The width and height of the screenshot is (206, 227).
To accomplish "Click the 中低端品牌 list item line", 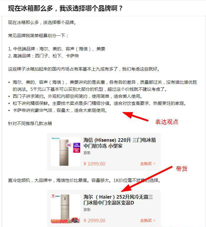I will (x=56, y=49).
